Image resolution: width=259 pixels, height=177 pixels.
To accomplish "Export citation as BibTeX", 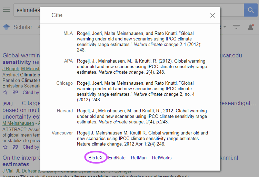I will click(x=96, y=158).
